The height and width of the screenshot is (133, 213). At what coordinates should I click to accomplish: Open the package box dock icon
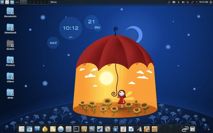click(84, 129)
